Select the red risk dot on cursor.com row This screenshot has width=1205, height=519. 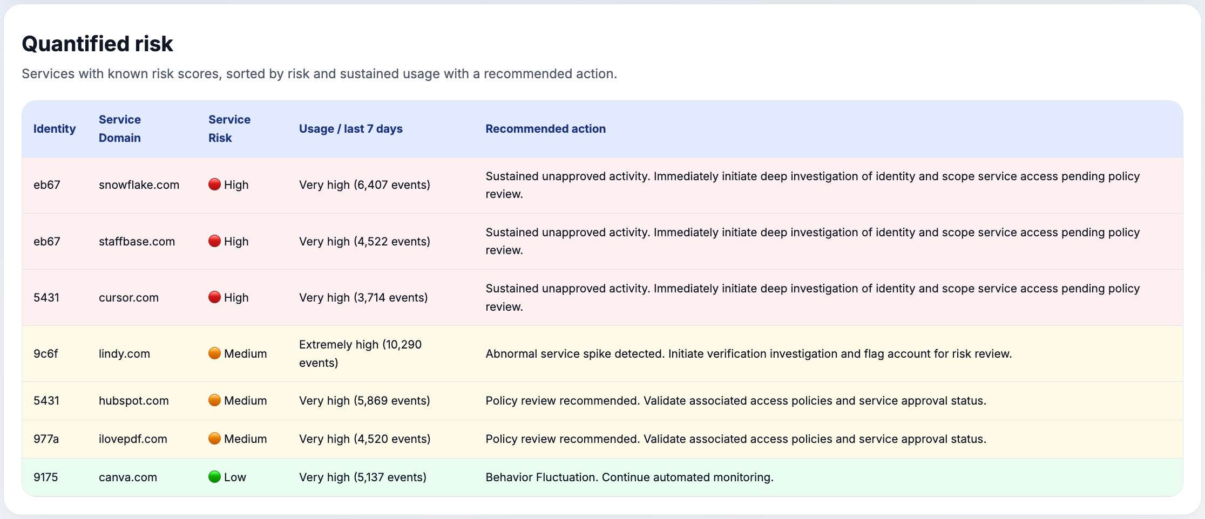(214, 297)
